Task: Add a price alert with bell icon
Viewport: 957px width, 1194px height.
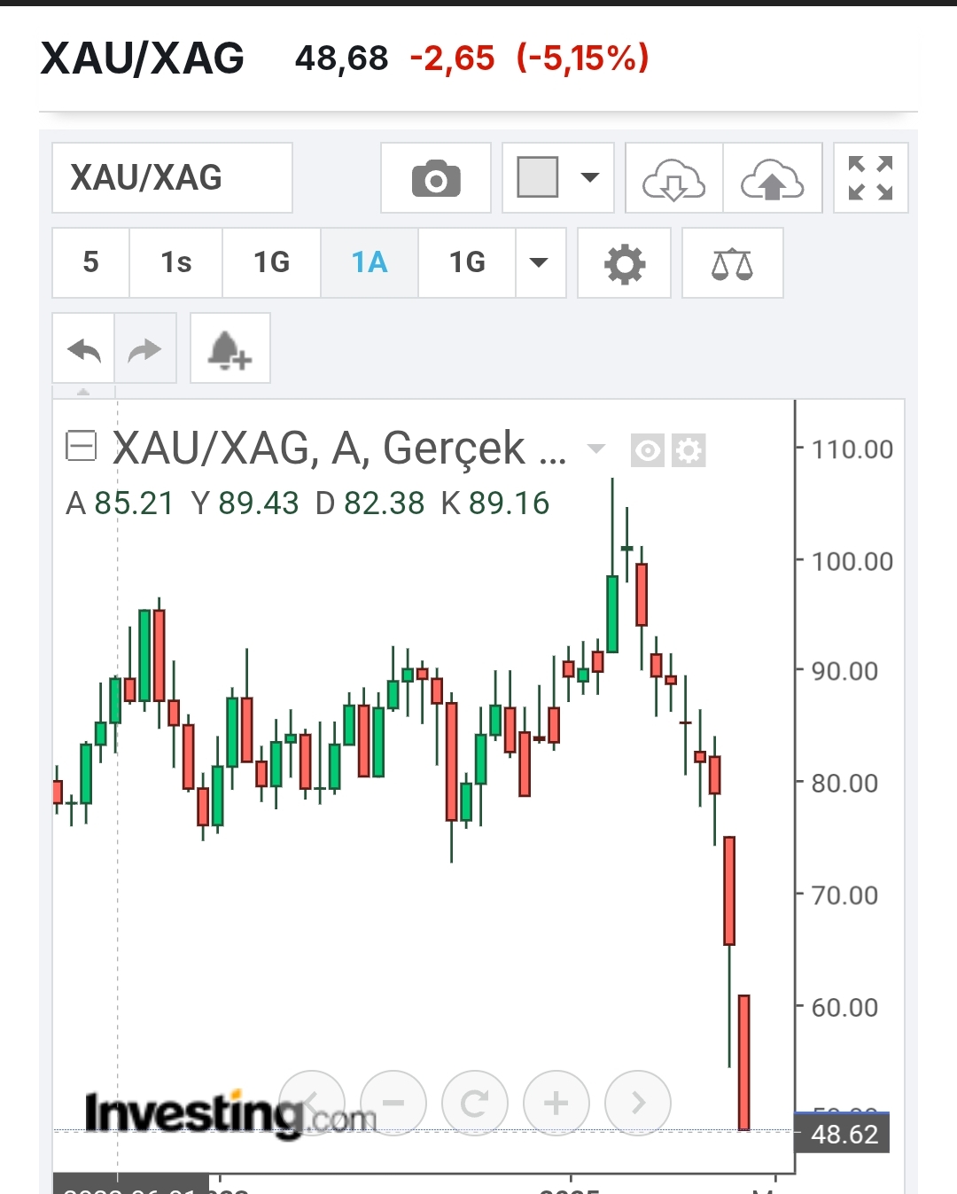Action: (x=230, y=348)
